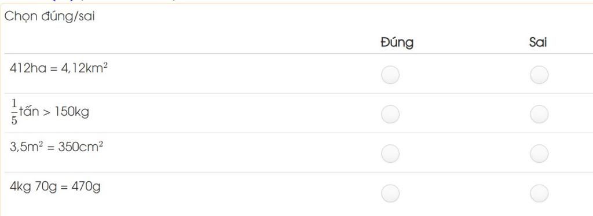Click the 'Chọn đúng/sai' instruction text
The image size is (593, 216).
49,17
